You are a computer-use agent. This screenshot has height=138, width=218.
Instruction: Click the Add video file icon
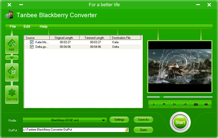[12, 45]
